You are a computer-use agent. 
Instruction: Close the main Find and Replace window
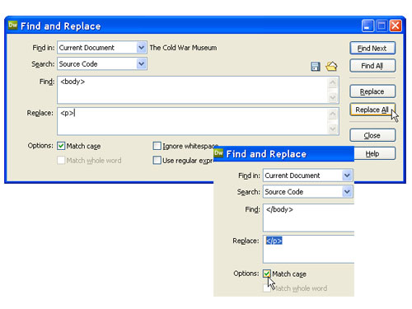pyautogui.click(x=396, y=26)
